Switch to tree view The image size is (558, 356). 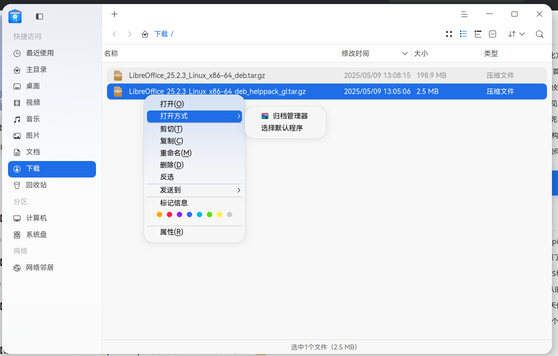(x=478, y=34)
